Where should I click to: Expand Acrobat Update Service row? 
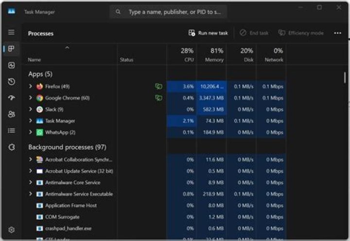(x=31, y=171)
